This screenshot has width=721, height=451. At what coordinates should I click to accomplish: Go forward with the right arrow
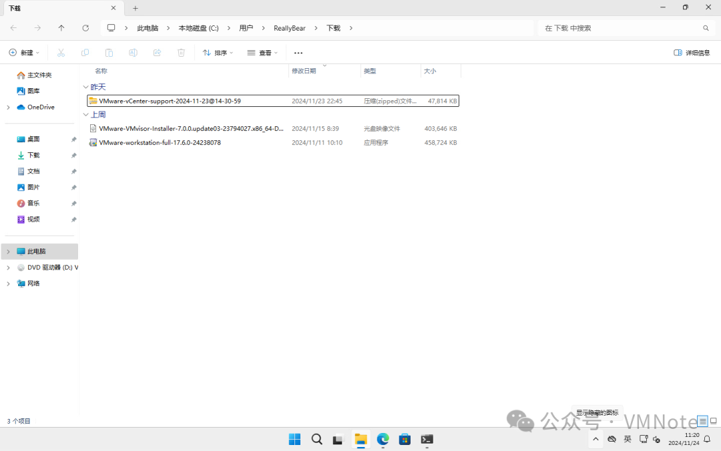click(x=37, y=28)
